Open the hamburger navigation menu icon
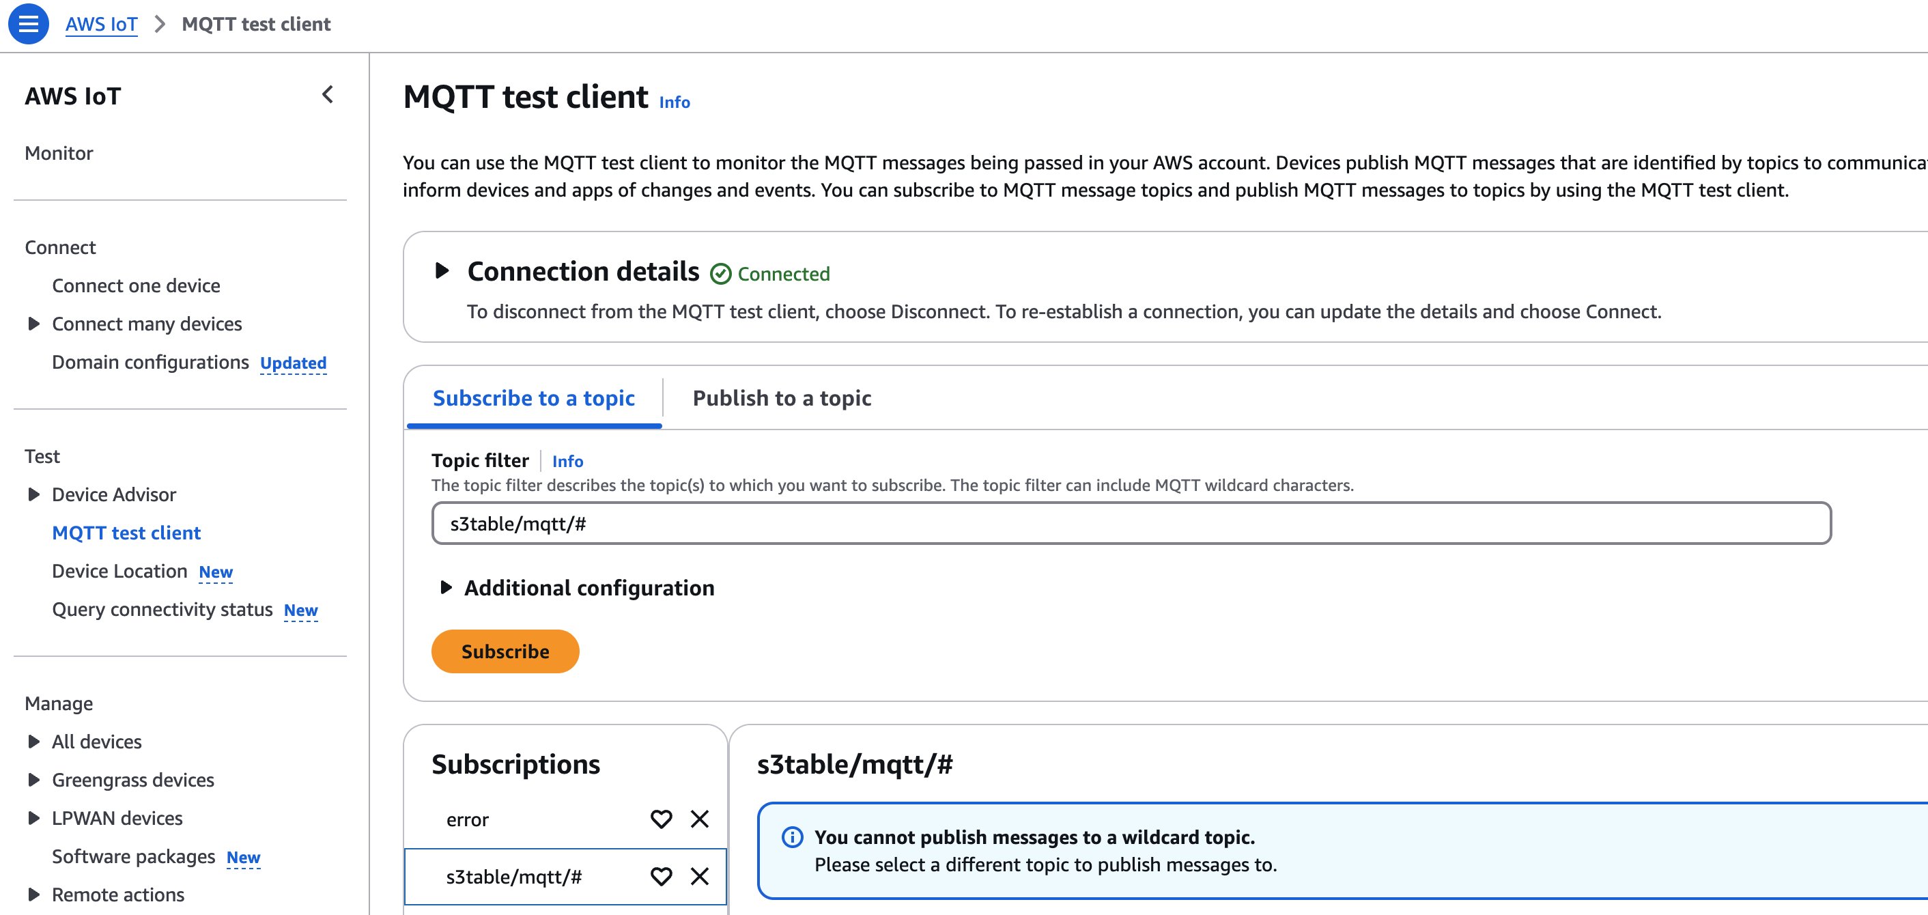The width and height of the screenshot is (1928, 915). click(29, 24)
